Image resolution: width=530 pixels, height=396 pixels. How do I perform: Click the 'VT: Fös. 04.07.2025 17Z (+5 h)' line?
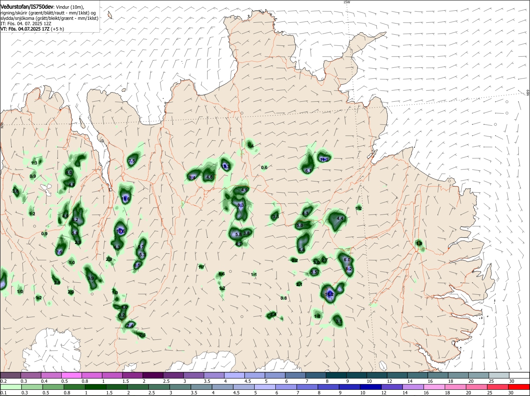click(x=32, y=29)
